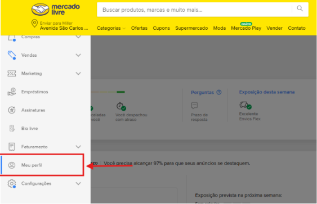Click the Marketing coupon icon
The width and height of the screenshot is (317, 204).
(11, 74)
